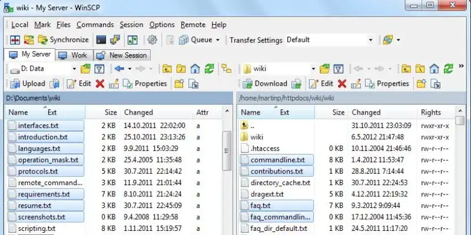Go to remote home directory icon
471x235 pixels.
pyautogui.click(x=434, y=69)
